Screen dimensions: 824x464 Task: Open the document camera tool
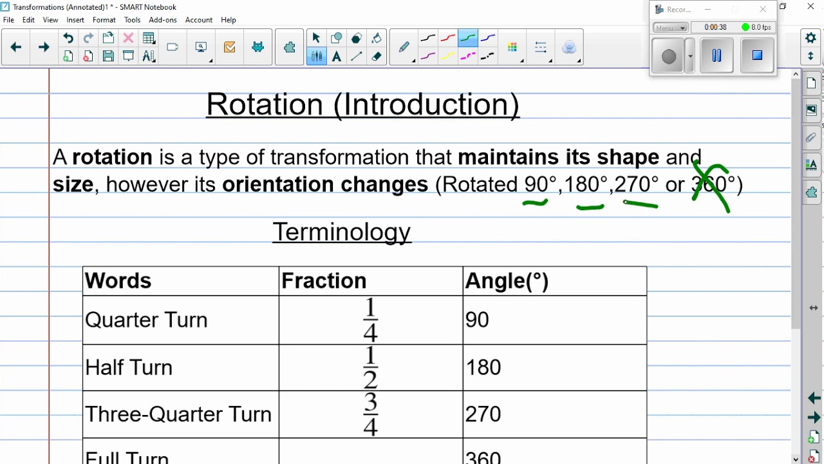173,47
